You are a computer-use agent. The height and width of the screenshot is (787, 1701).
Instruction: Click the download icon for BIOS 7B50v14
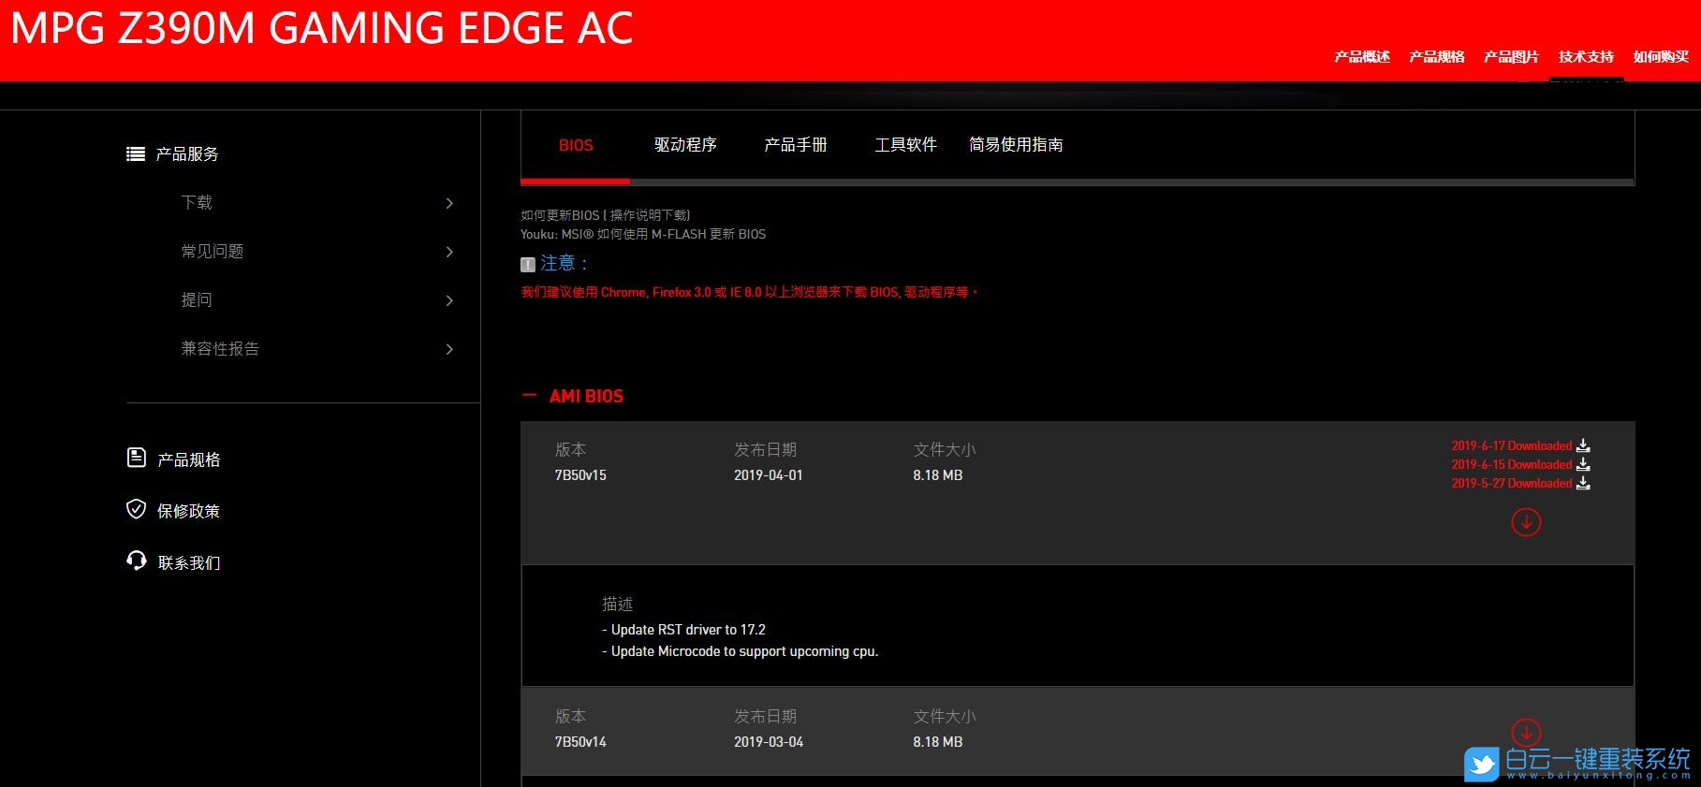(x=1526, y=732)
